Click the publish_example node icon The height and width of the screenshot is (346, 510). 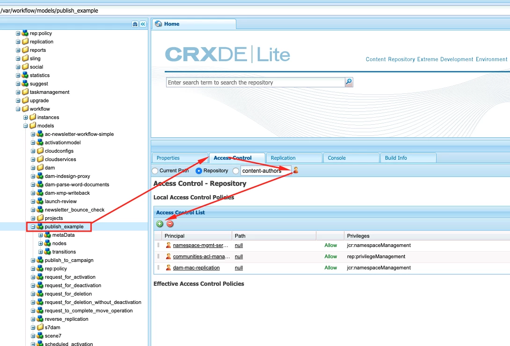coord(40,226)
